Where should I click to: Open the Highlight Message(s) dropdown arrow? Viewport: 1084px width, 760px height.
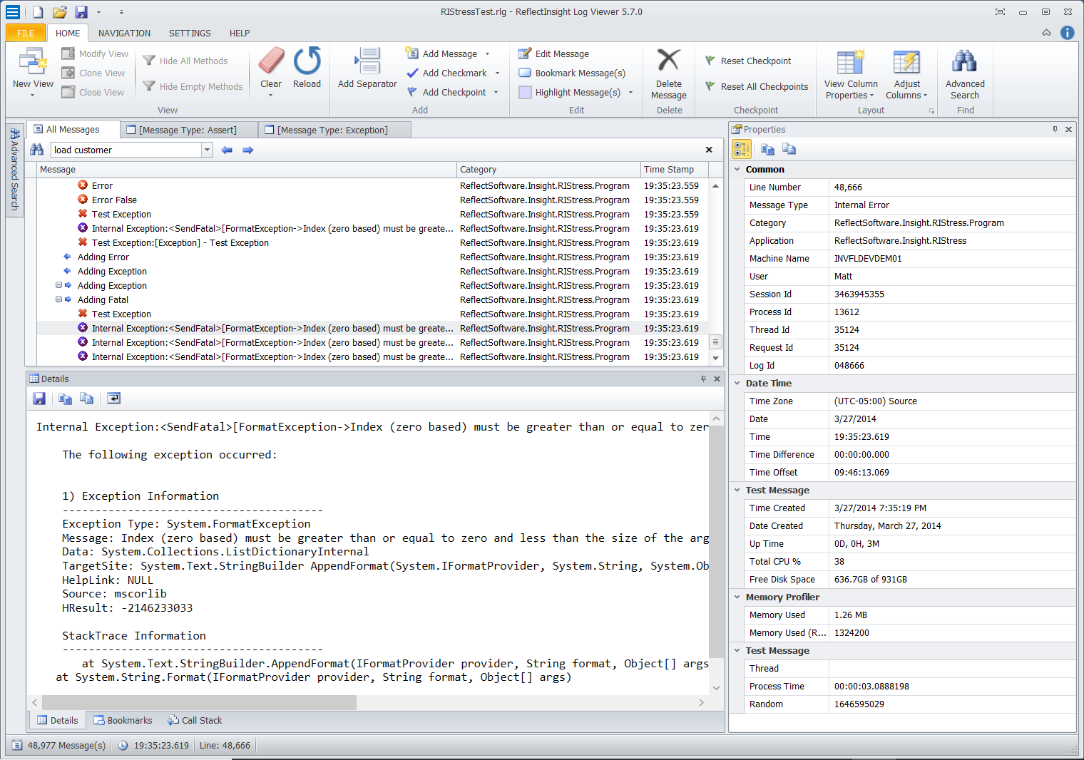click(x=630, y=93)
